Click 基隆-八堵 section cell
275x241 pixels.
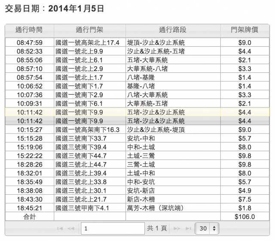point(173,86)
